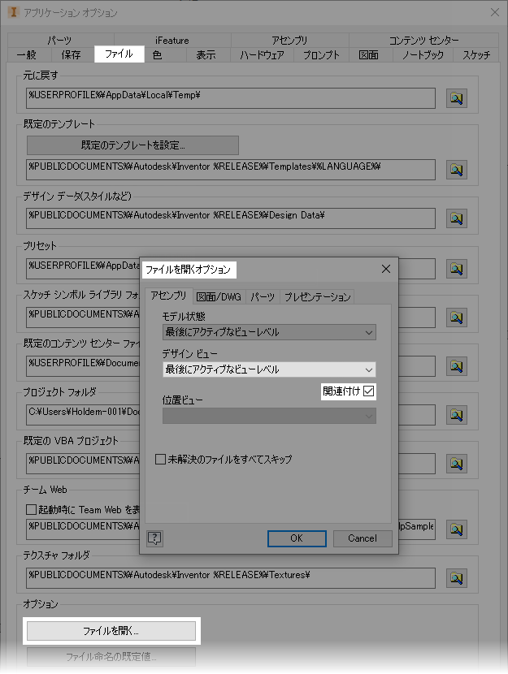Click the プリセット path field
The height and width of the screenshot is (674, 508).
[83, 269]
